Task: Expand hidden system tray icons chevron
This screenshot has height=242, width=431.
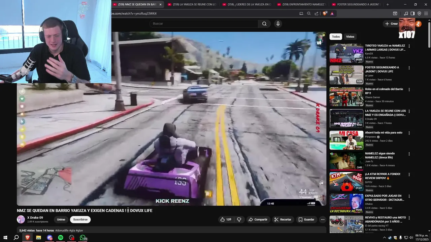Action: click(384, 238)
